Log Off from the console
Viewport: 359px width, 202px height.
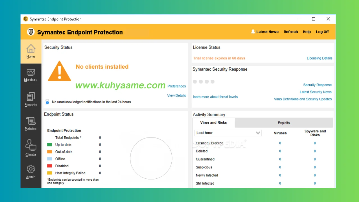(x=322, y=32)
